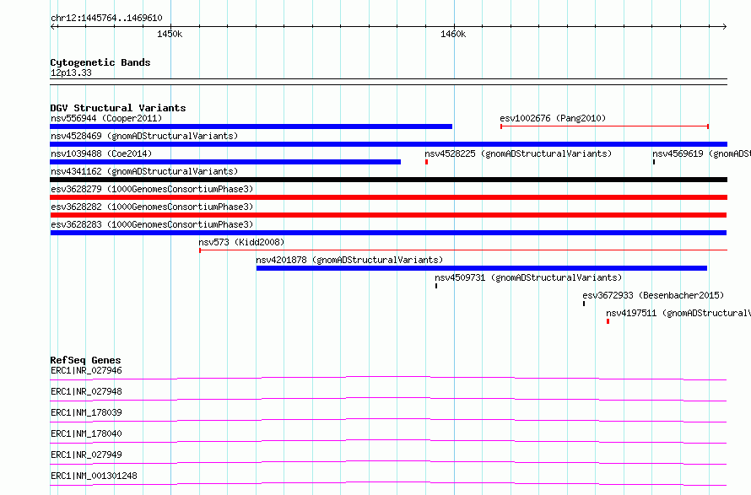Screen dimensions: 751x495
Task: Click the black bar of nsv4341162
Action: click(x=388, y=180)
